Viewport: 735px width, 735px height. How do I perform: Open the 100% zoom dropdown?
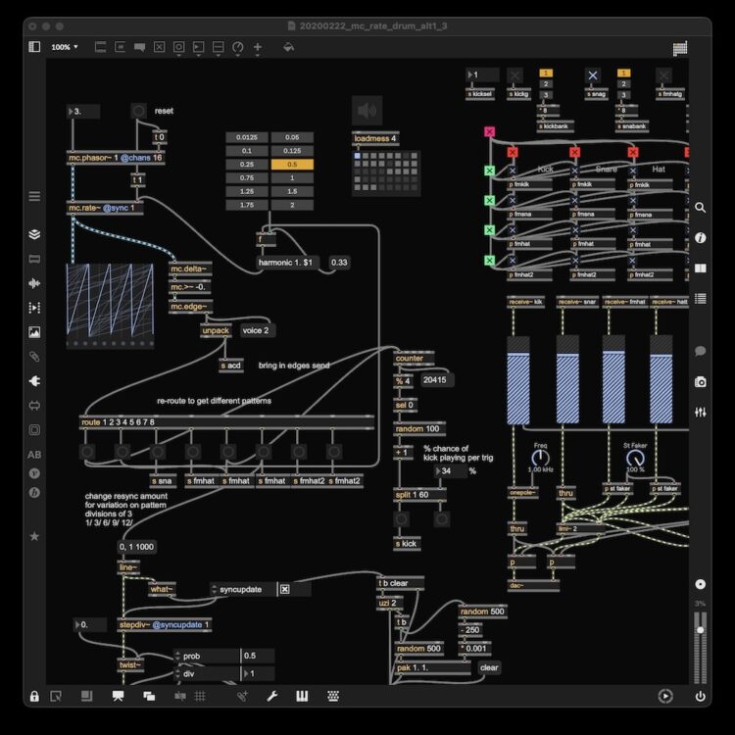66,46
